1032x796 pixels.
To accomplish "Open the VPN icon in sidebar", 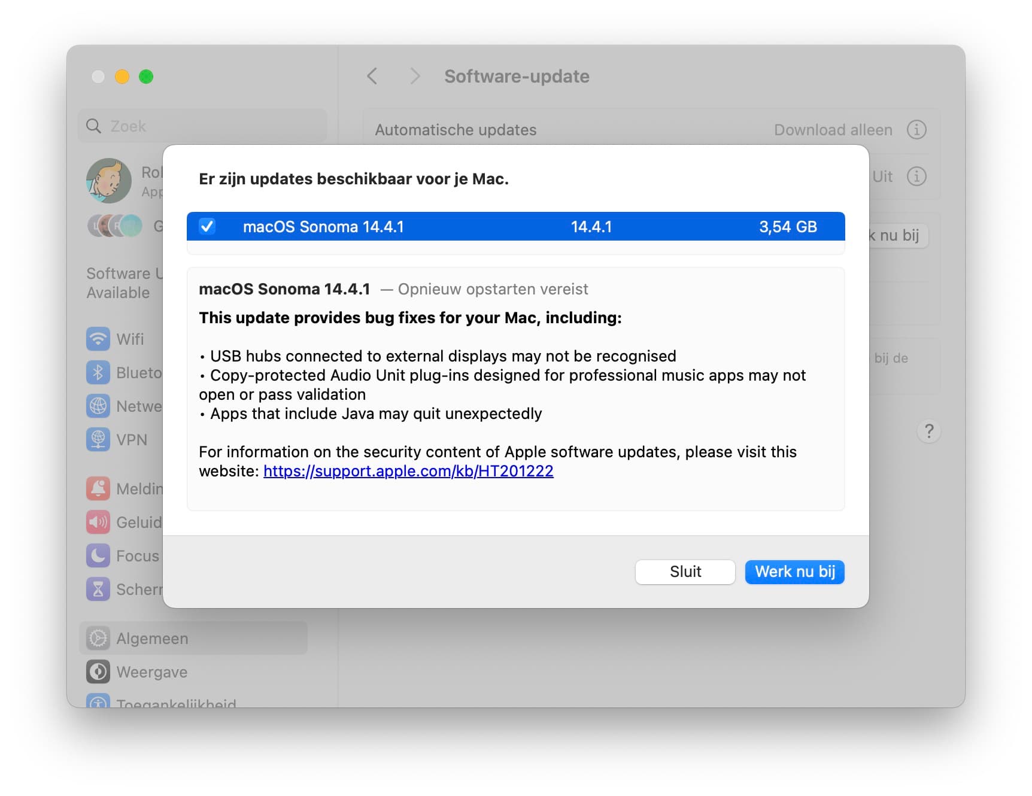I will pos(98,439).
